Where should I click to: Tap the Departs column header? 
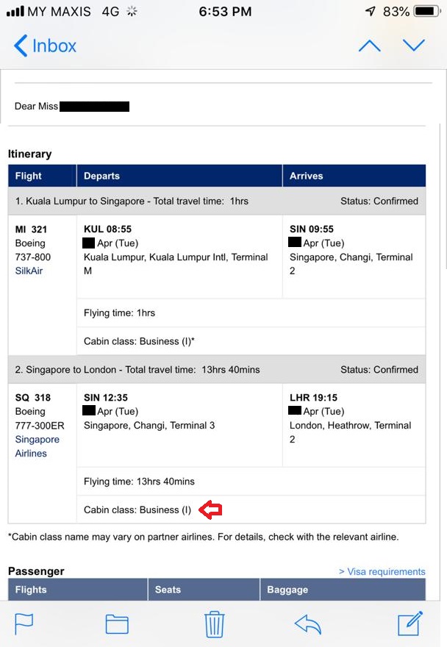pos(101,176)
